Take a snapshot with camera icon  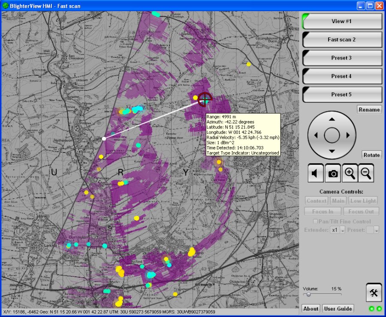click(x=333, y=173)
